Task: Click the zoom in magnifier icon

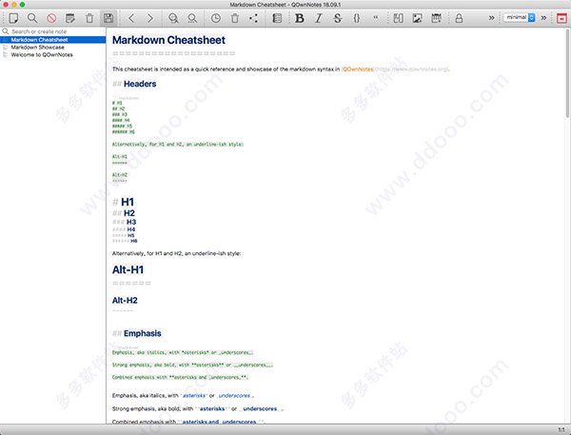Action: click(173, 18)
